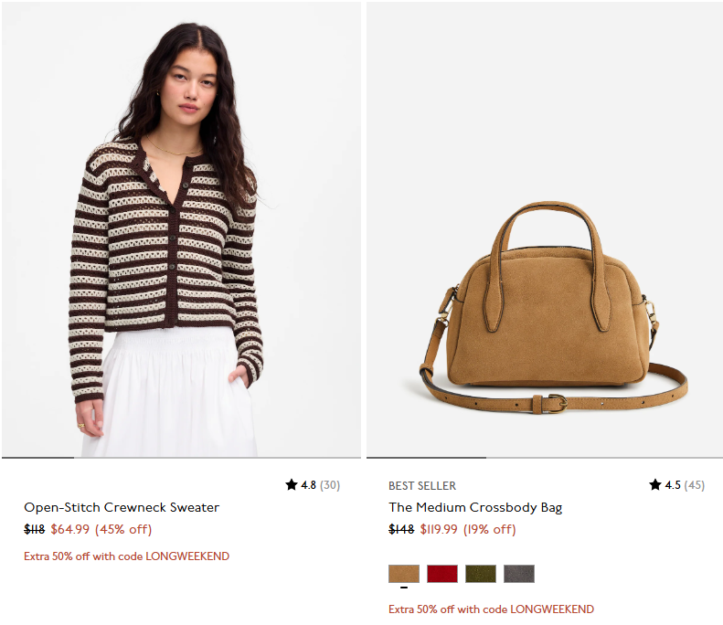
Task: Click the crossbody bag rating star icon
Action: (x=655, y=484)
